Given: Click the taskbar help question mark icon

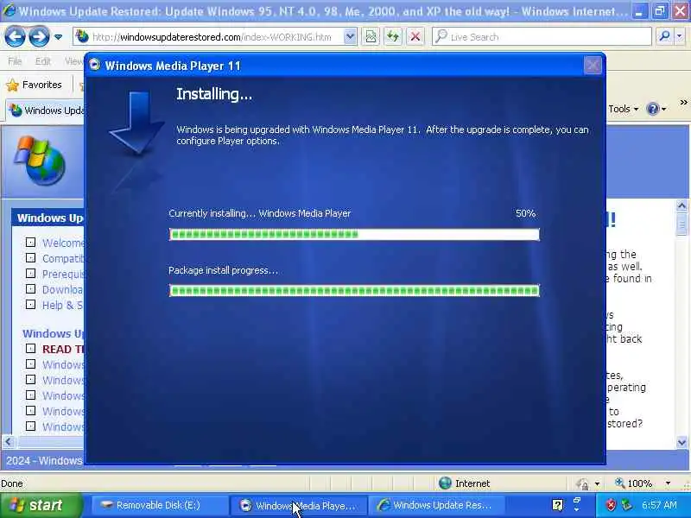Looking at the screenshot, I should (x=557, y=505).
